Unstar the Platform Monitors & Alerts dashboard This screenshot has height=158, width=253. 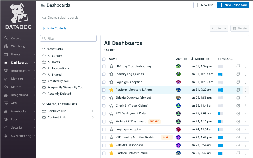[111, 90]
